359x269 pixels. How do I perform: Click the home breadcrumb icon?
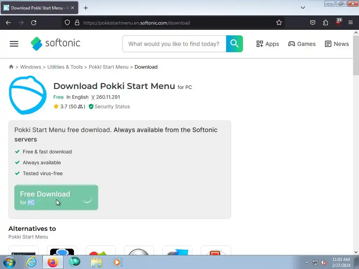11,67
